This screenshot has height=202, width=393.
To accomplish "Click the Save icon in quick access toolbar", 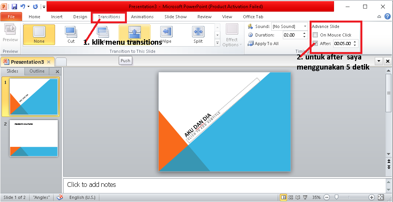I will pos(14,7).
